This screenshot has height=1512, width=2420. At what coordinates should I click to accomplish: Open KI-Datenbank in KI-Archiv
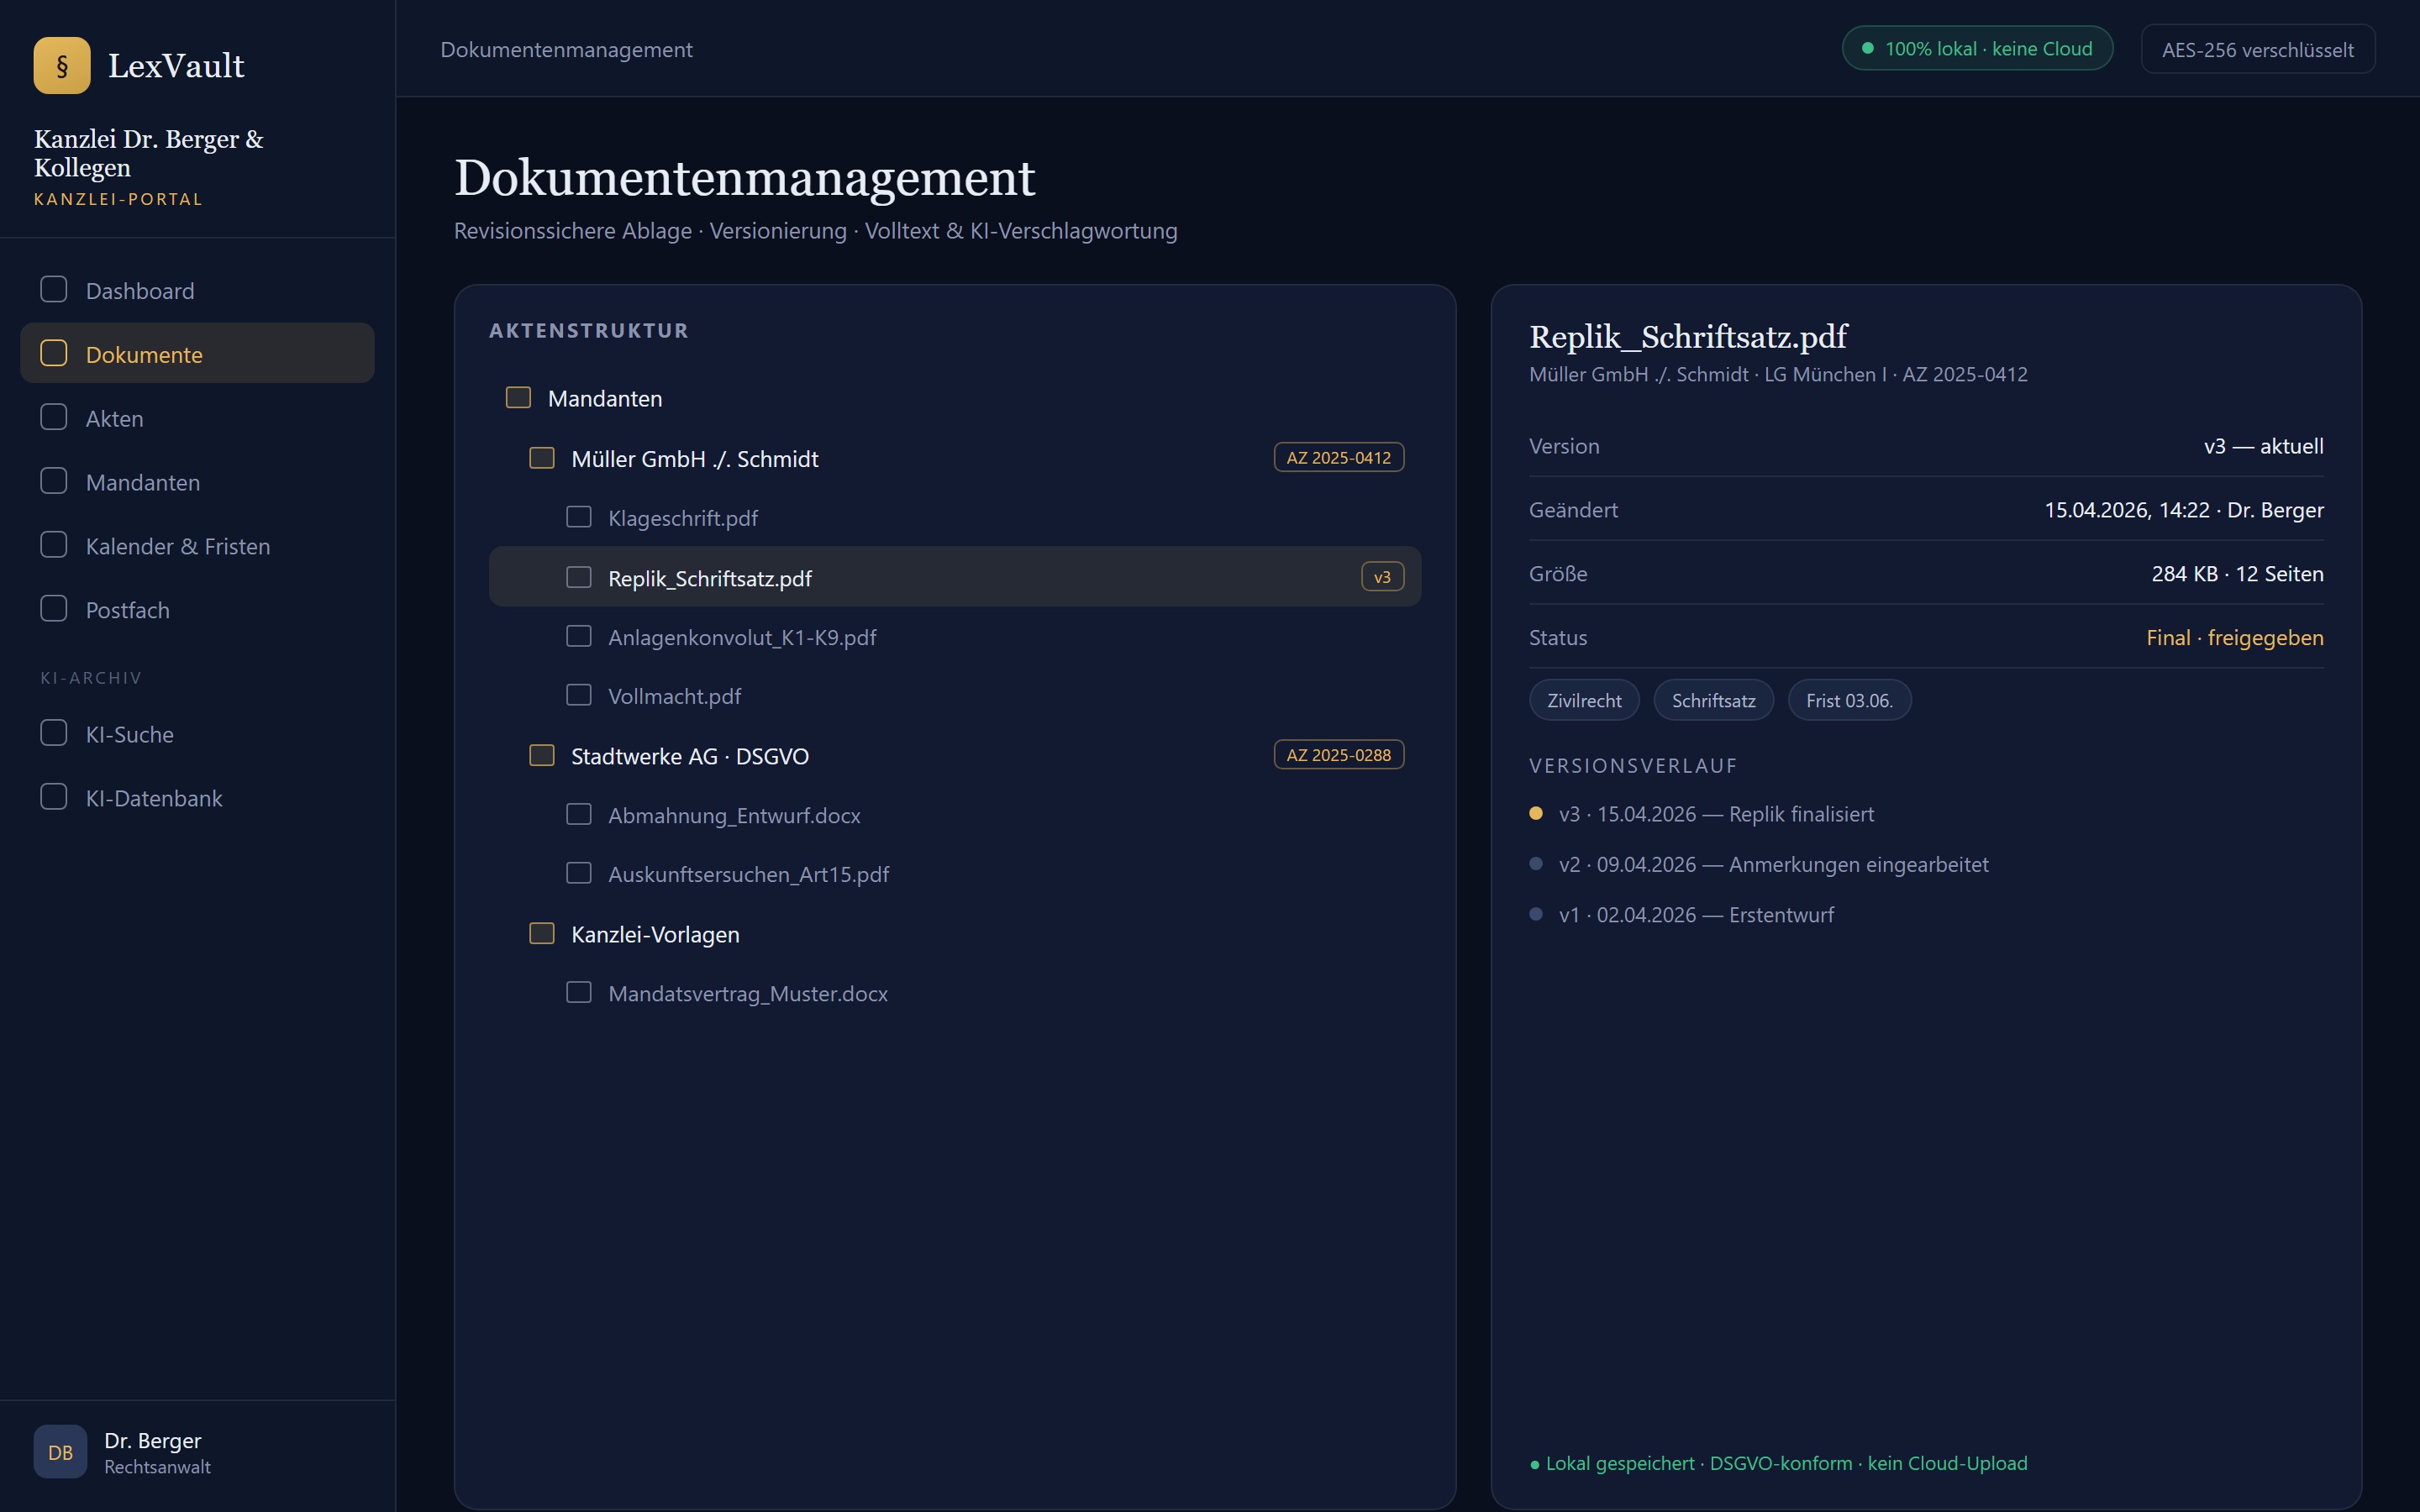(x=197, y=798)
